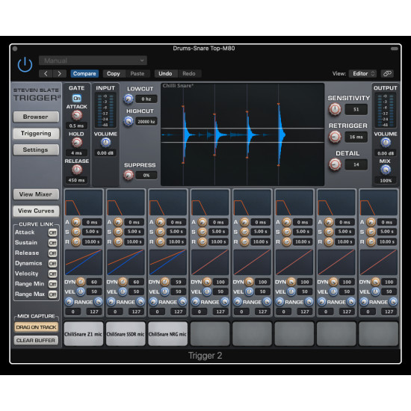Toggle the plugin power bypass icon

point(25,64)
